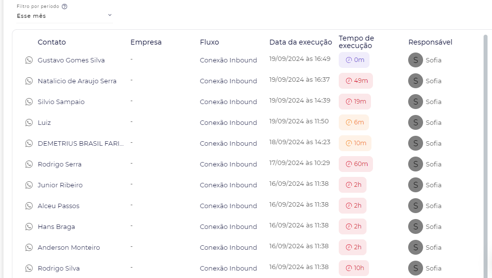Click Sofia's avatar in Natalicio's row
The image size is (492, 278).
pos(415,81)
